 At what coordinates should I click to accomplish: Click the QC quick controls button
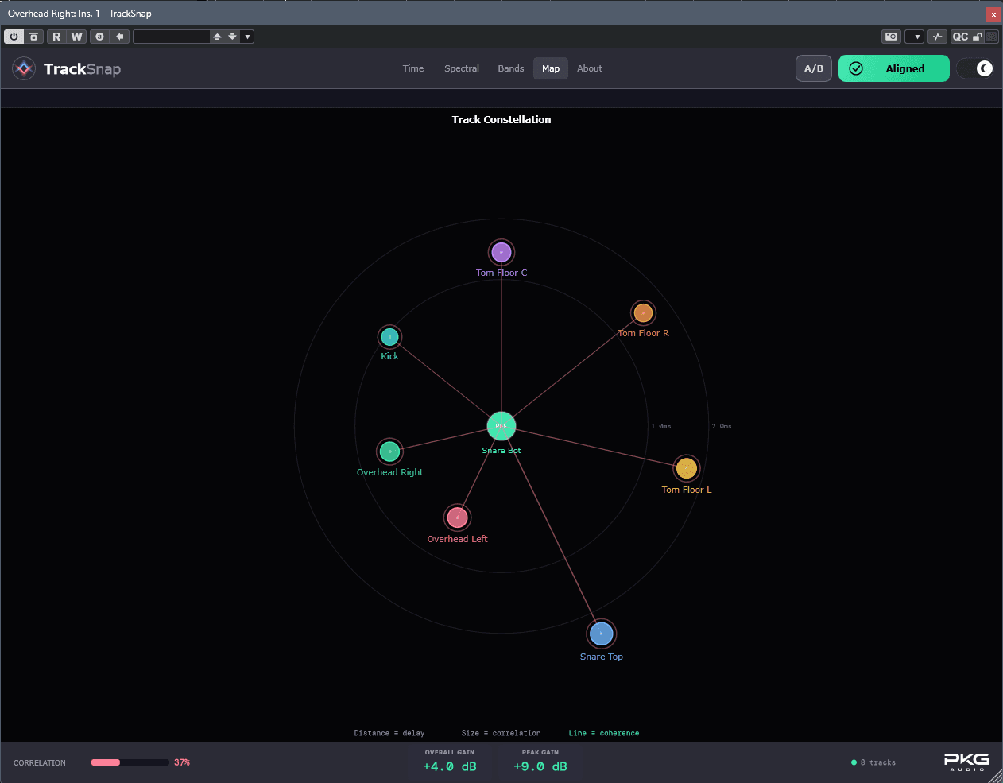[960, 37]
